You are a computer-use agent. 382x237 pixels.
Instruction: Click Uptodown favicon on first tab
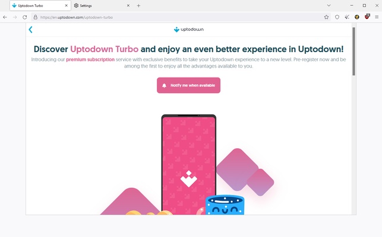[x=14, y=5]
